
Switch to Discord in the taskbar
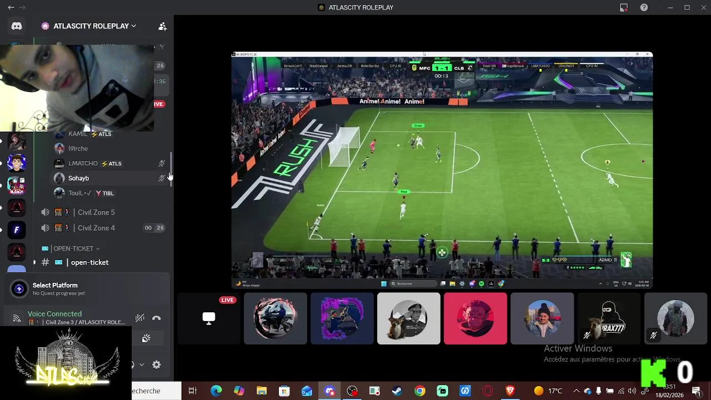tap(330, 391)
